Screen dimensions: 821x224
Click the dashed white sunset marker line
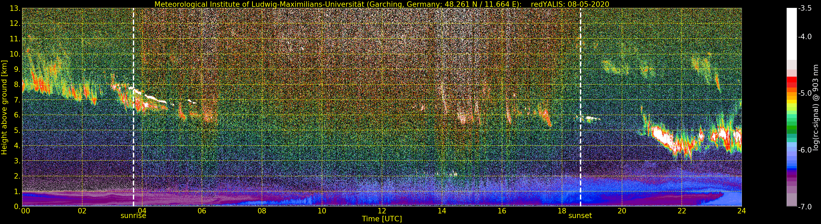pos(580,107)
